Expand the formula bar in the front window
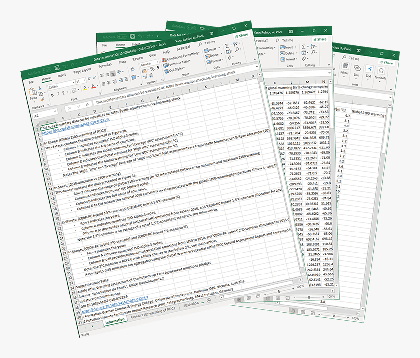 256,66
